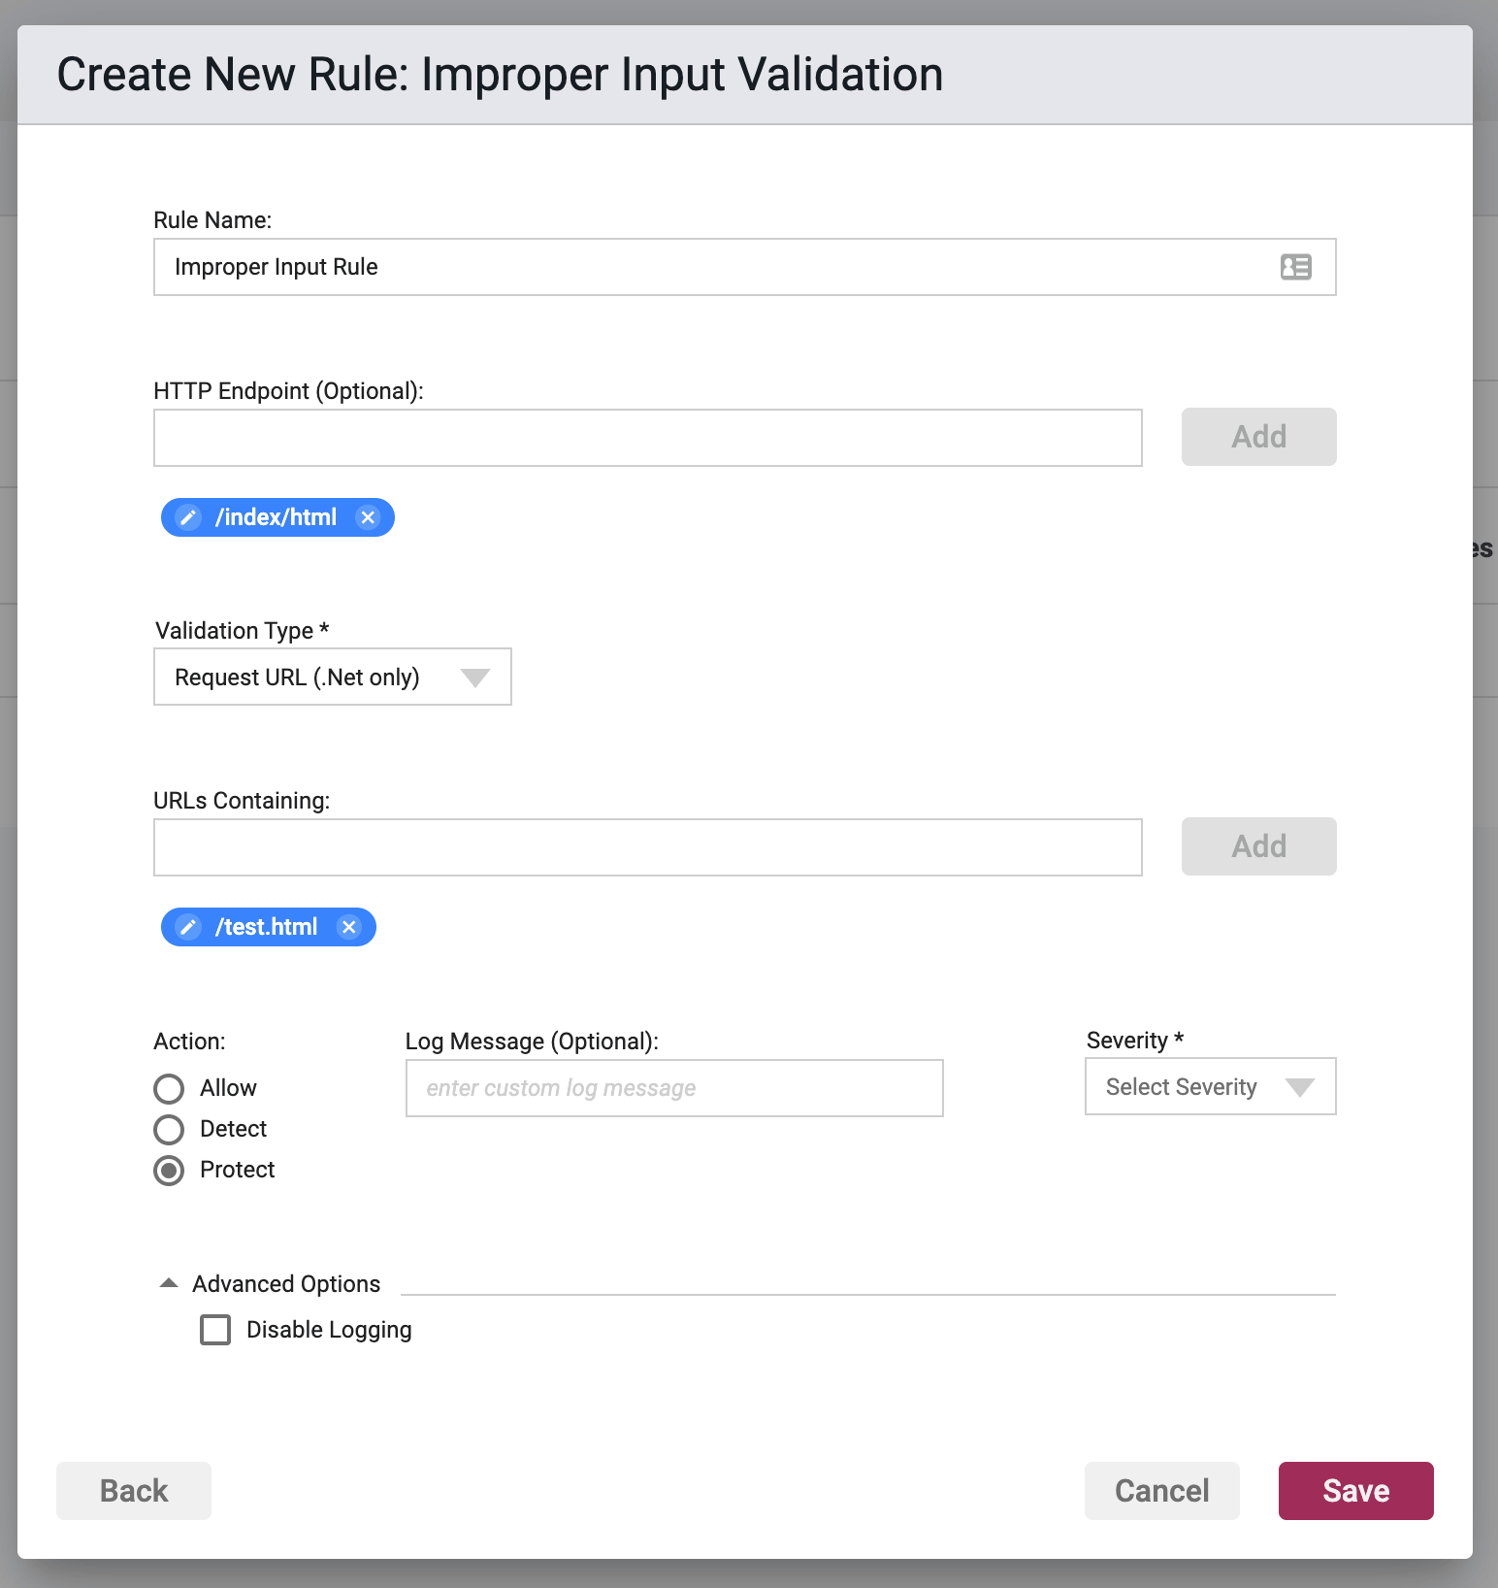This screenshot has width=1498, height=1588.
Task: Select the Protect action radio button
Action: point(169,1170)
